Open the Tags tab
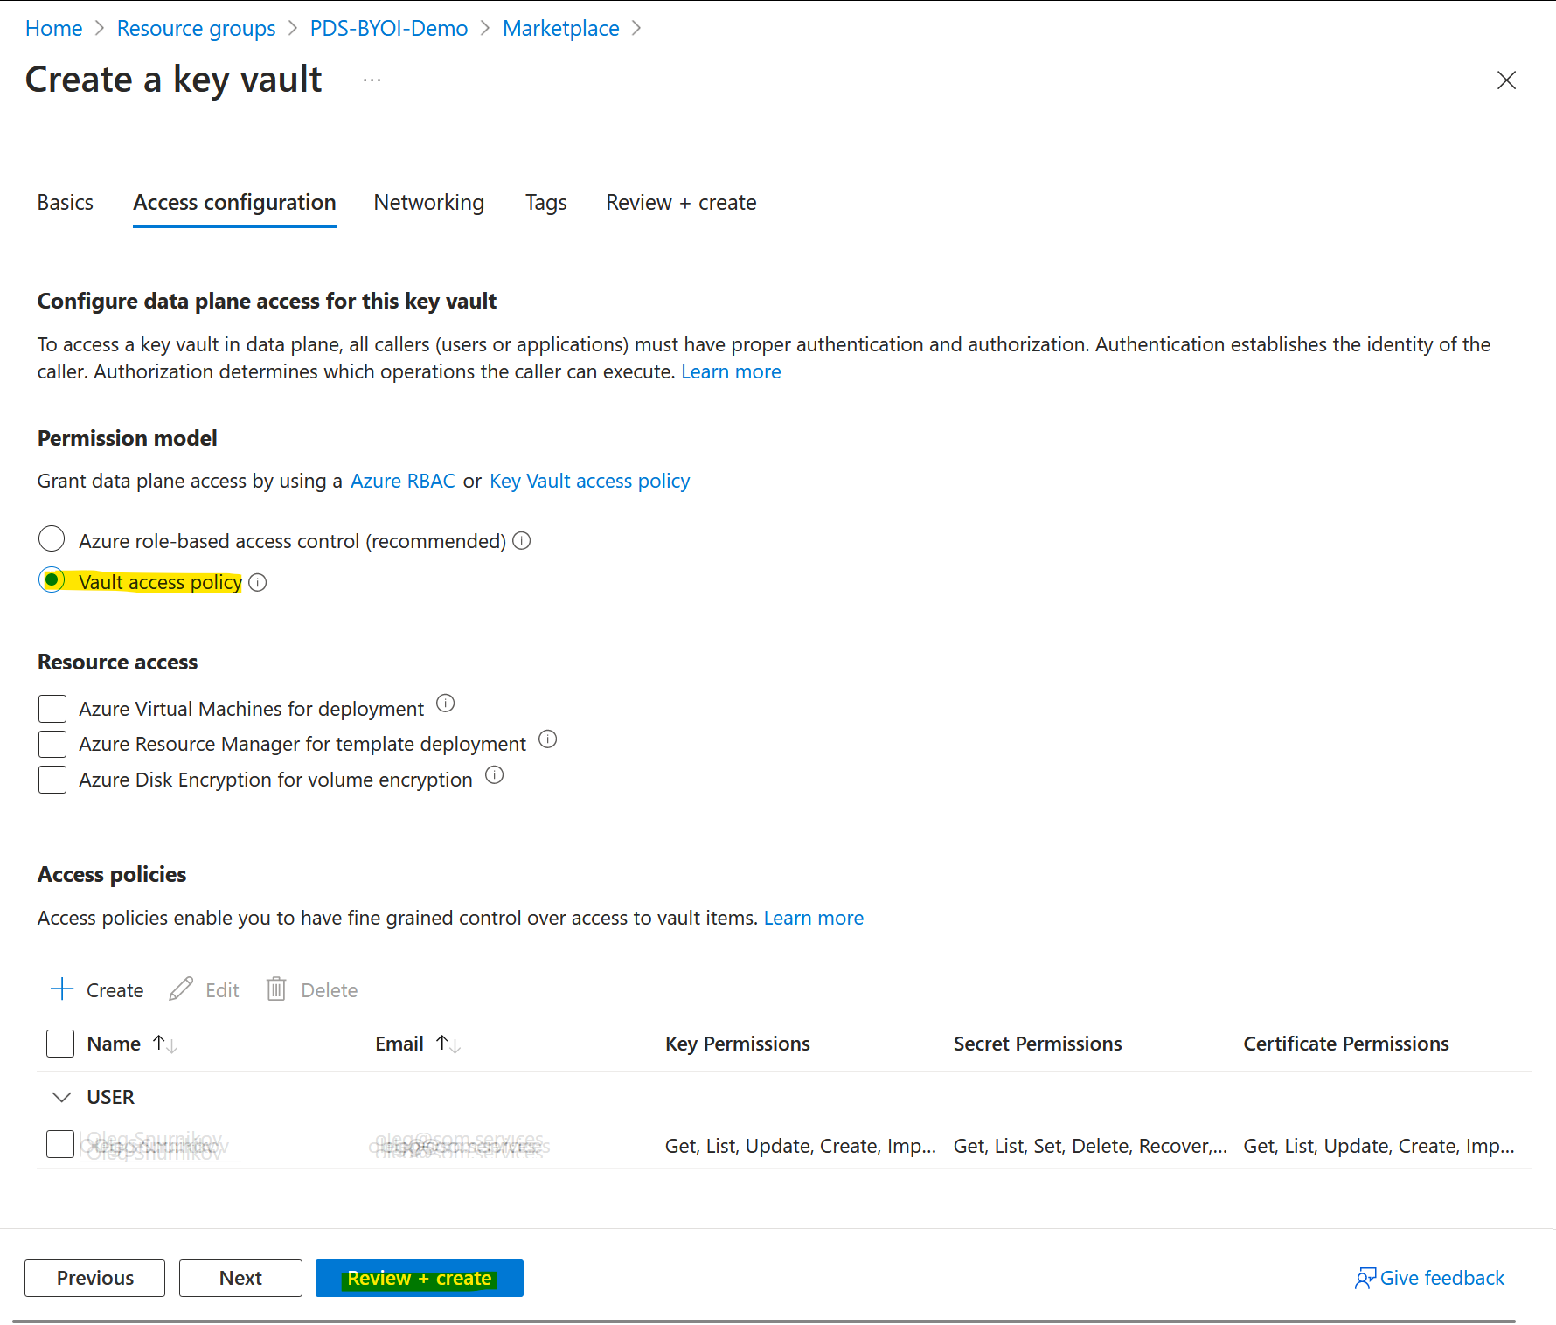Image resolution: width=1556 pixels, height=1325 pixels. [x=545, y=202]
